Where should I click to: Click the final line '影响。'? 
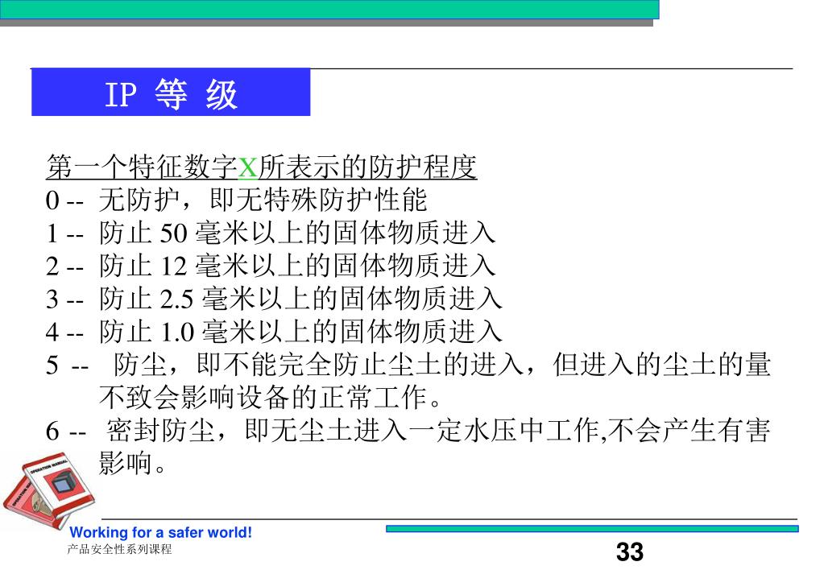[x=133, y=463]
